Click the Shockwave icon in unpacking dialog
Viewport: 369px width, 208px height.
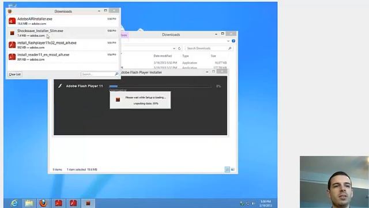pyautogui.click(x=118, y=100)
